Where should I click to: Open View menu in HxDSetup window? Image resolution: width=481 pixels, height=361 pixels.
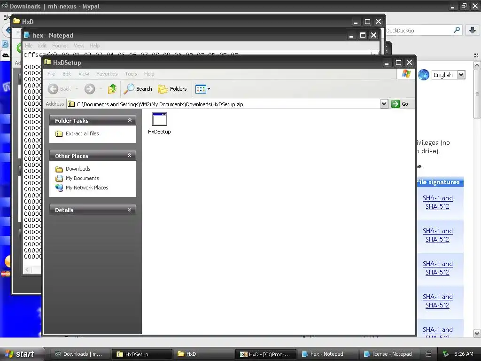click(84, 74)
